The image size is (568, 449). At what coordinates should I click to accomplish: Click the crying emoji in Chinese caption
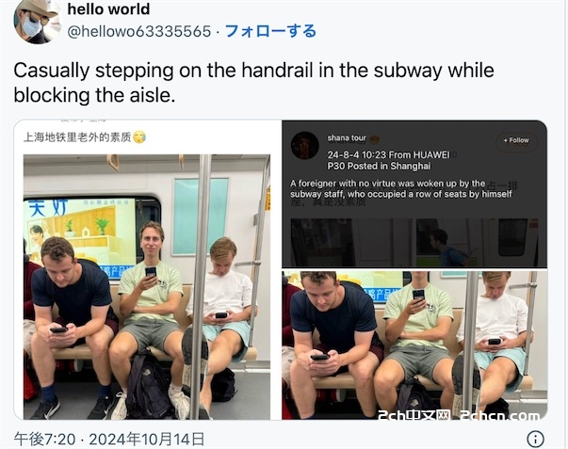139,137
